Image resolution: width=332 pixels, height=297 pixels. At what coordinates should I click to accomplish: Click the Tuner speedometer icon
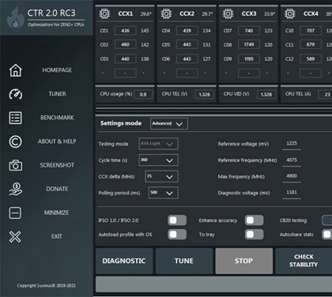pyautogui.click(x=16, y=94)
